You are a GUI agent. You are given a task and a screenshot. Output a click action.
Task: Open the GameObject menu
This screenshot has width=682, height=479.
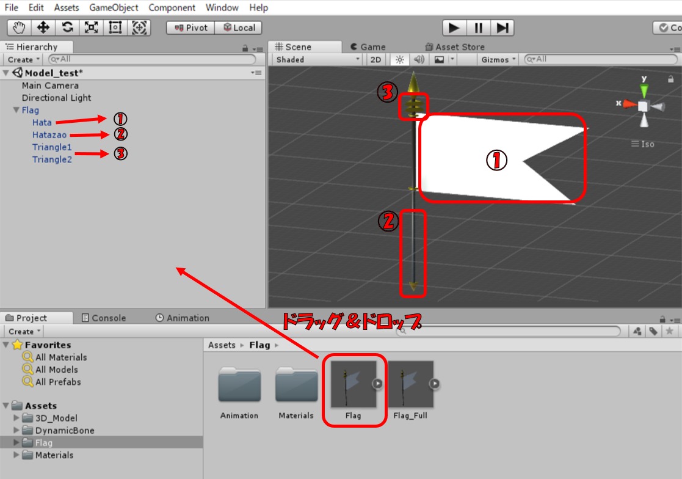(x=114, y=8)
